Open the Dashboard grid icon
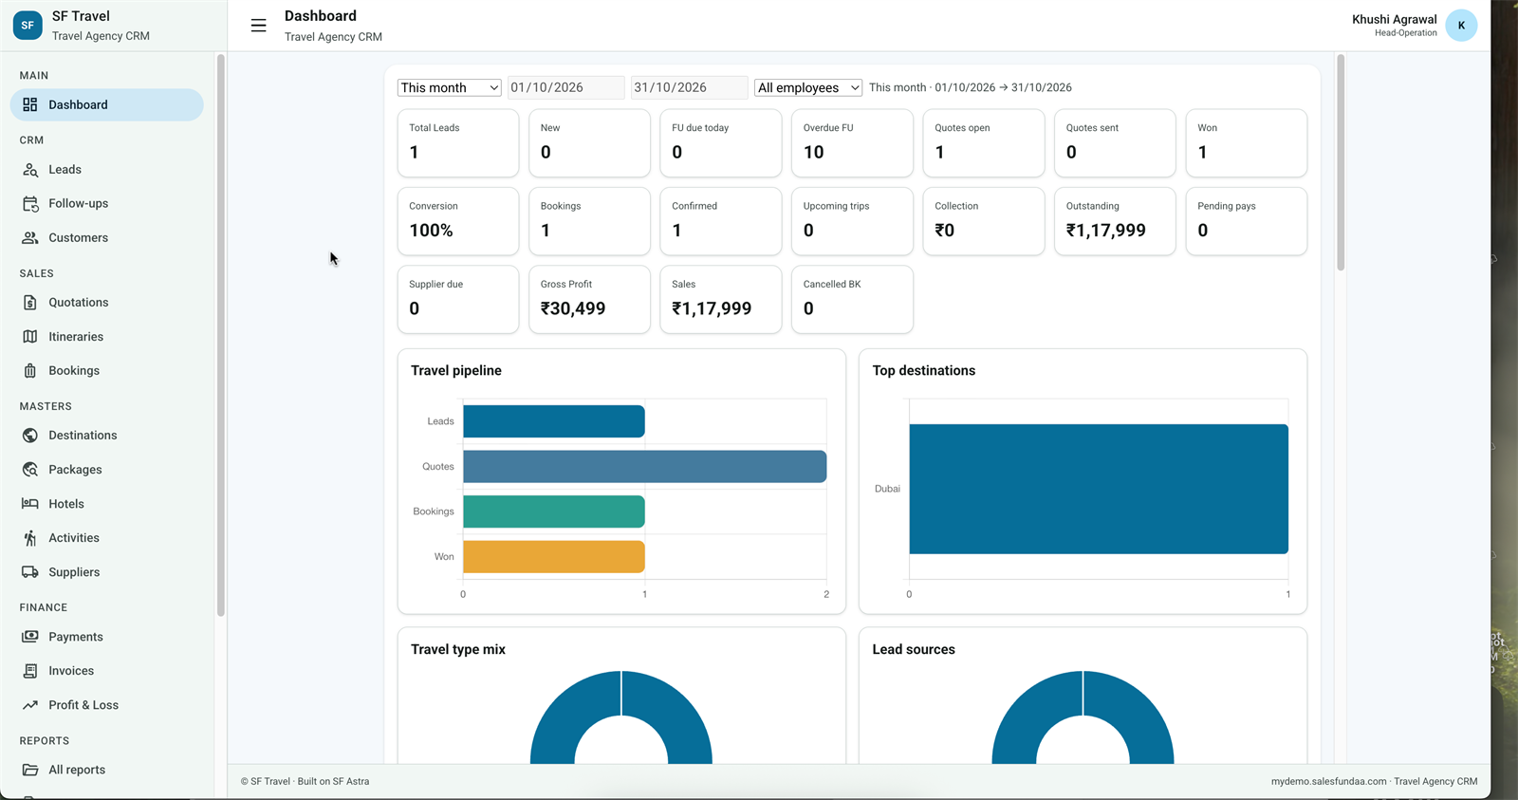The width and height of the screenshot is (1518, 800). [30, 104]
